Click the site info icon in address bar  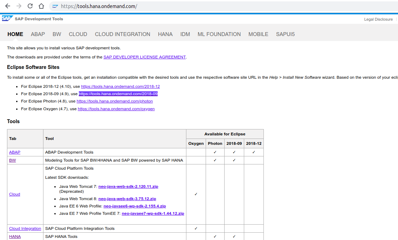55,6
